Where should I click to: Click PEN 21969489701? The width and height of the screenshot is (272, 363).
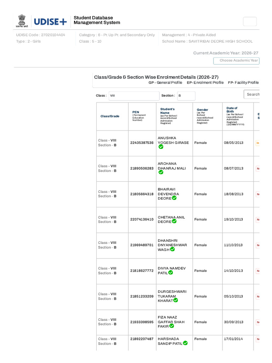coord(142,245)
